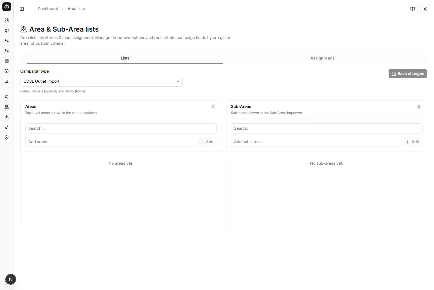Open the bar chart reports icon
Viewport: 434px width, 290px height.
pyautogui.click(x=6, y=81)
